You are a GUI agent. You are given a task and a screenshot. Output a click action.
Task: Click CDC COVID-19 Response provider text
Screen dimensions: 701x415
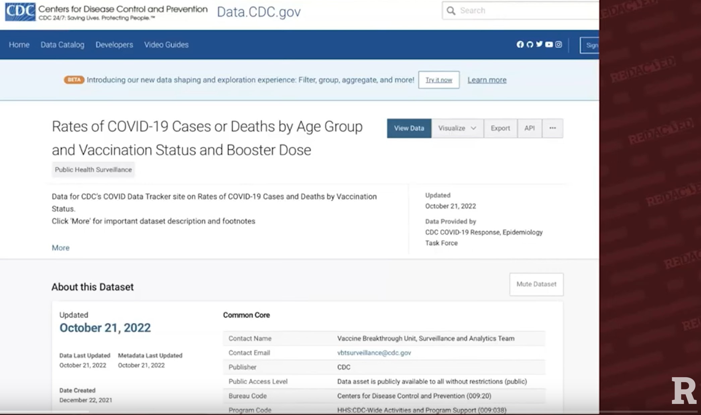tap(484, 237)
